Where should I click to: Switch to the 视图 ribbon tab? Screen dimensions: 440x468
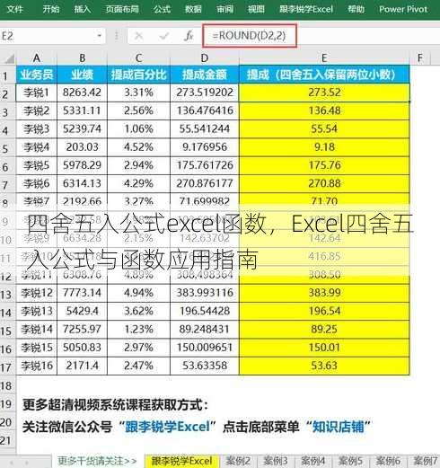[x=256, y=9]
